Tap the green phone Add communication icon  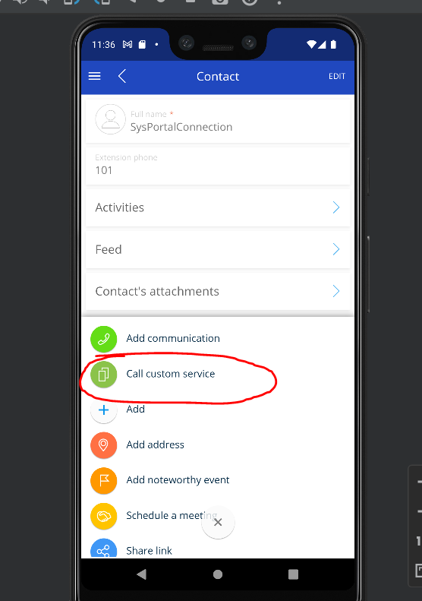[x=103, y=339]
